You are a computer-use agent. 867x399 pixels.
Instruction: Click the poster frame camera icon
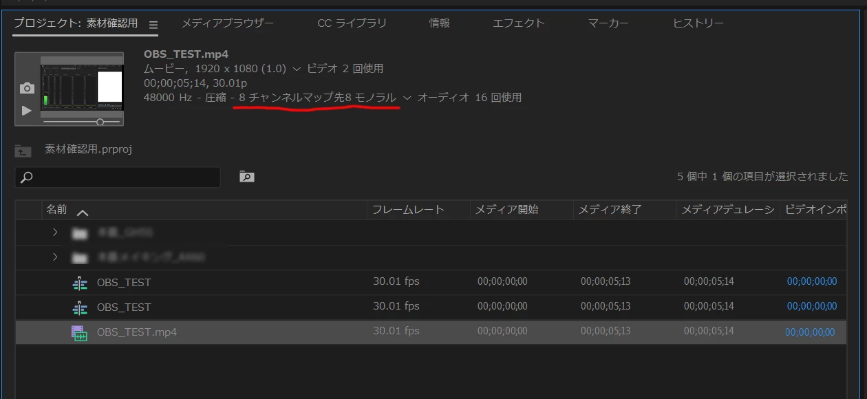27,88
